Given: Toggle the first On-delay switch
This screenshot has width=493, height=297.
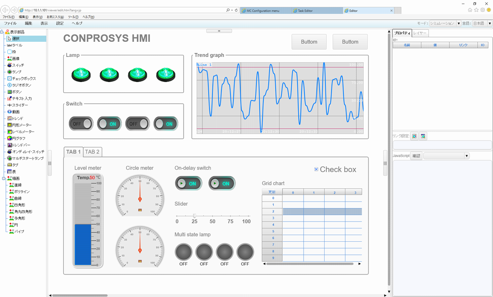Looking at the screenshot, I should 189,184.
